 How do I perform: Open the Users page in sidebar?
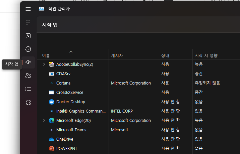(28, 75)
